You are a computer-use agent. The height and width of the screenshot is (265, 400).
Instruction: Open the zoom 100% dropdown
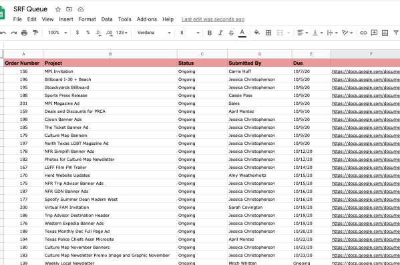pyautogui.click(x=57, y=33)
